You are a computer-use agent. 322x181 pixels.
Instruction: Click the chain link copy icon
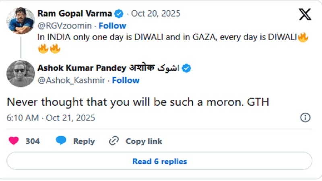click(x=114, y=141)
